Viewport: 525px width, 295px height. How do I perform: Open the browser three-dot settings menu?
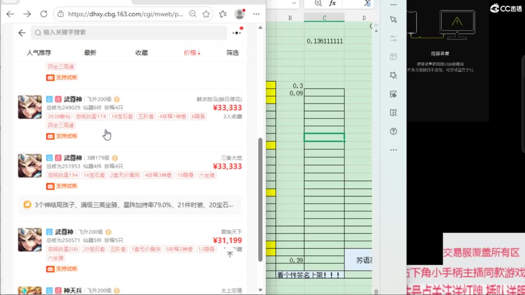[x=256, y=14]
